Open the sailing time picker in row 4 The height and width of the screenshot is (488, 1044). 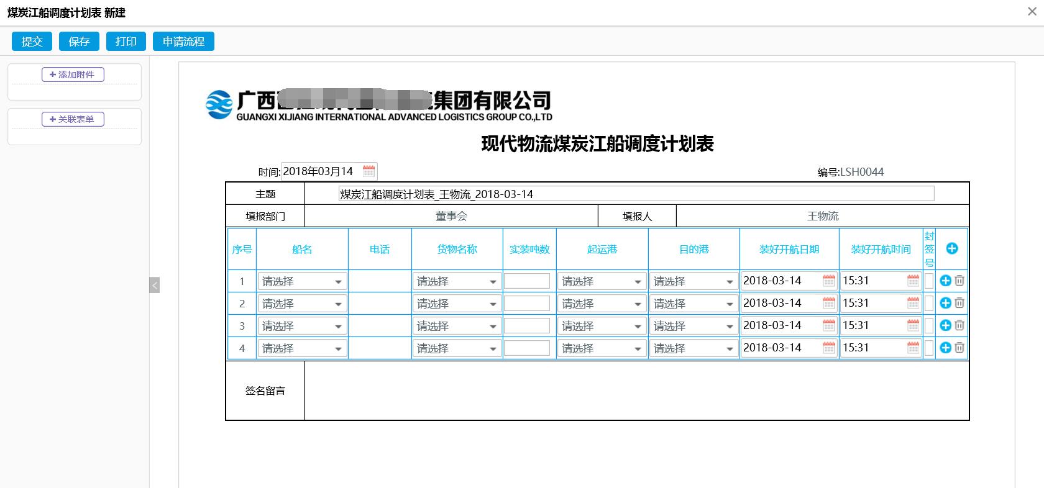[912, 348]
